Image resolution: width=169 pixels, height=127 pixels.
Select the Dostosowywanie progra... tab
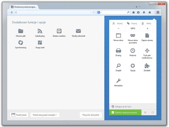[24, 7]
